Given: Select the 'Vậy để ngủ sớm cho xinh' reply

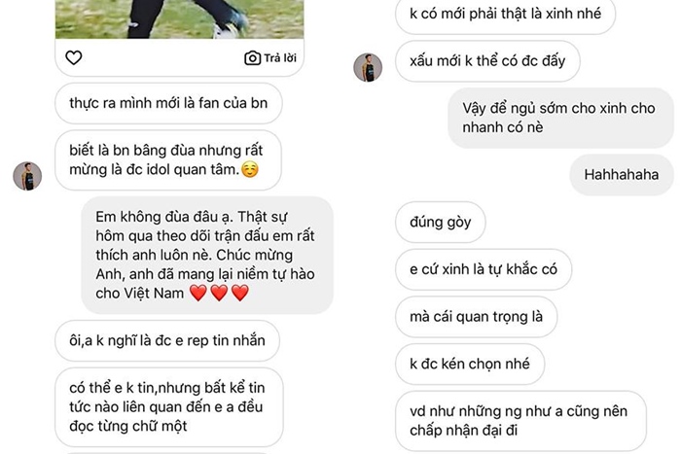Looking at the screenshot, I should (560, 118).
